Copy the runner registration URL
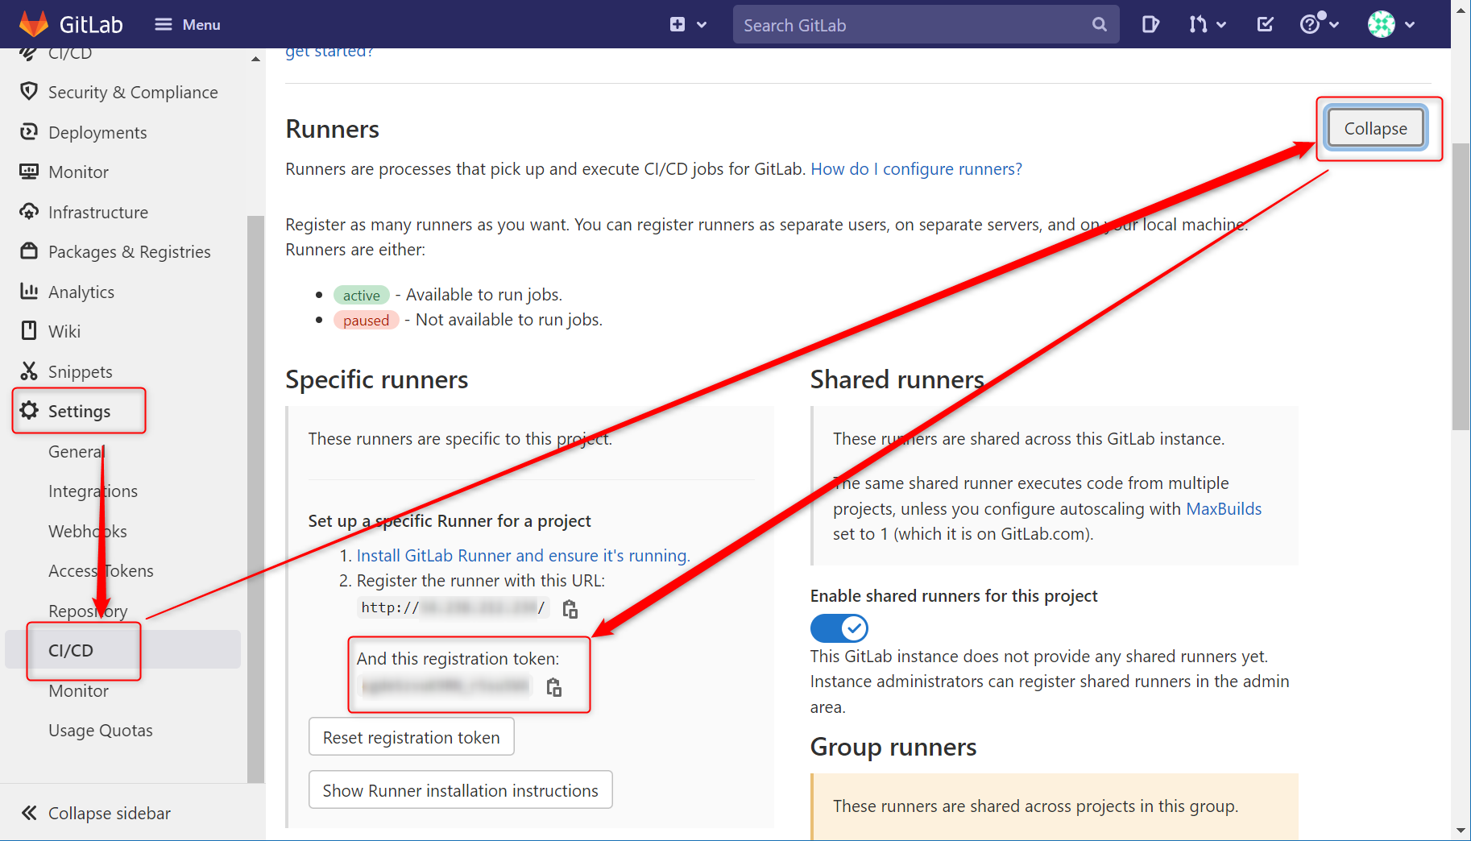 [x=570, y=609]
